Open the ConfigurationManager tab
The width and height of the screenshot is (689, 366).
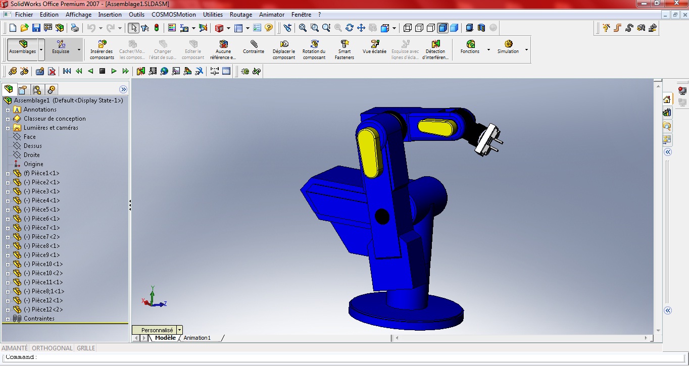pos(37,90)
